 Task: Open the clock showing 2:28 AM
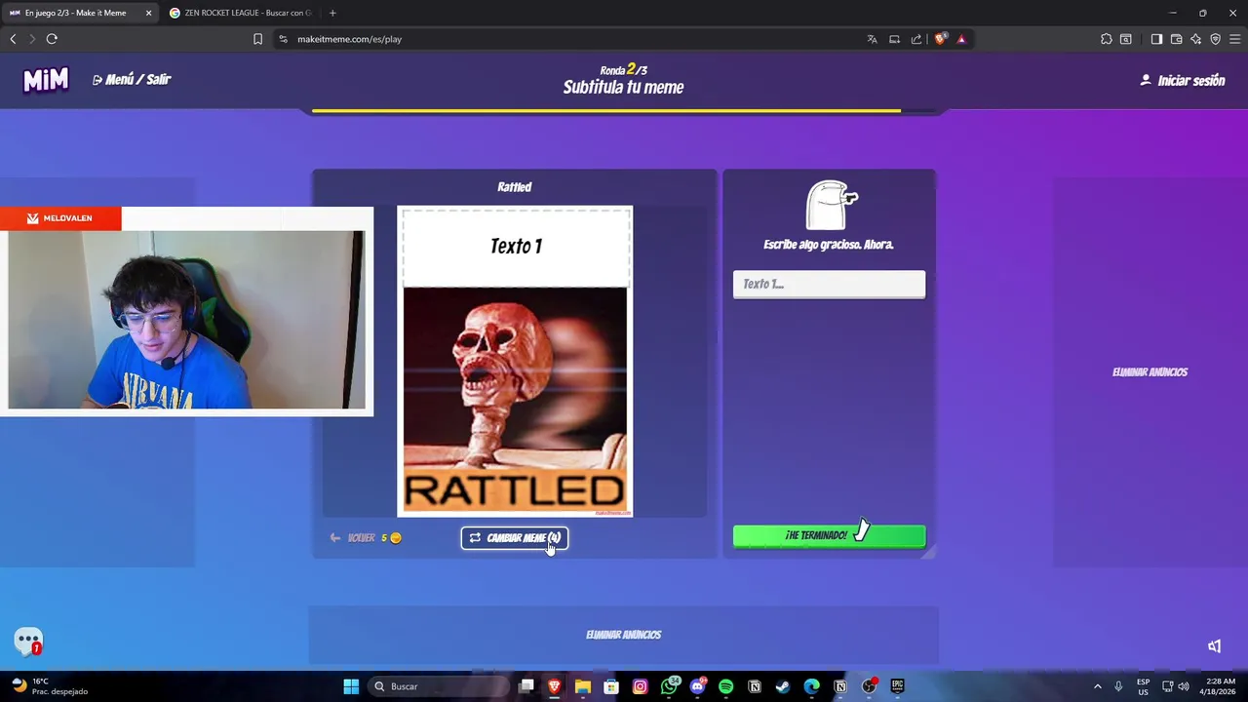(x=1220, y=686)
